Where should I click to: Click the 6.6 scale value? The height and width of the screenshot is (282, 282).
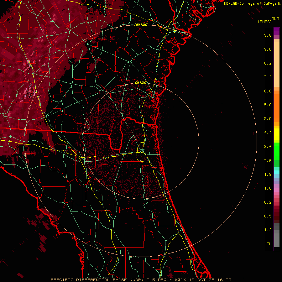[268, 91]
